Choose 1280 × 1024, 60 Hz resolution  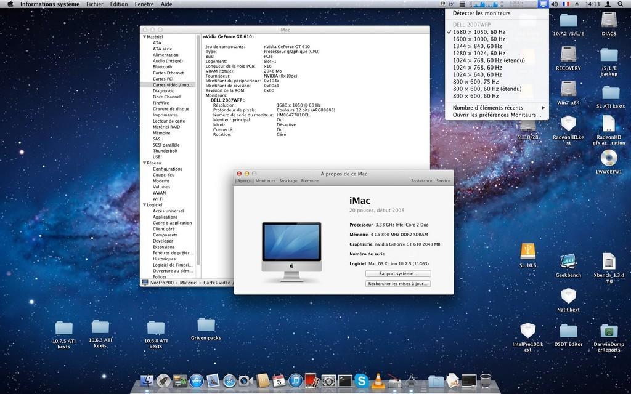pyautogui.click(x=479, y=54)
